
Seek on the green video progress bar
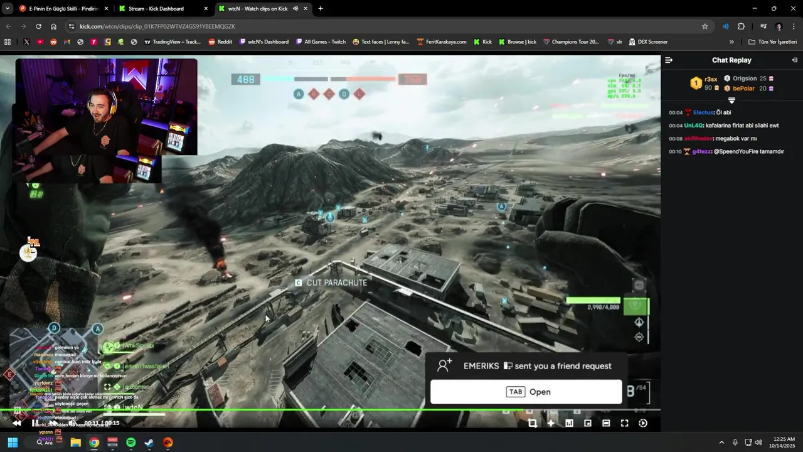pyautogui.click(x=330, y=410)
